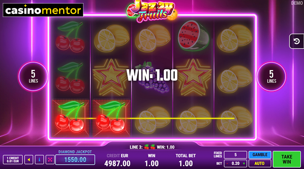
Task: Click the right 5 Lines circle
Action: pyautogui.click(x=271, y=76)
